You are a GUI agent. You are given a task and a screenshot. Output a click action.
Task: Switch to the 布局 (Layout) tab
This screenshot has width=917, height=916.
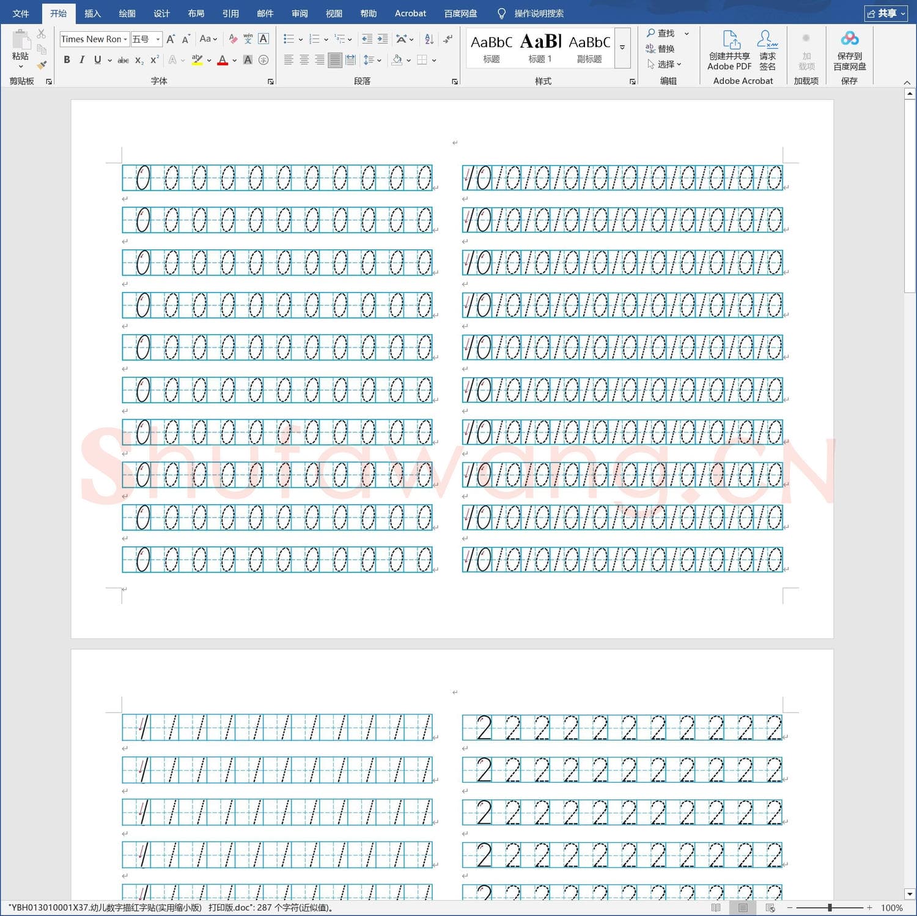tap(196, 13)
